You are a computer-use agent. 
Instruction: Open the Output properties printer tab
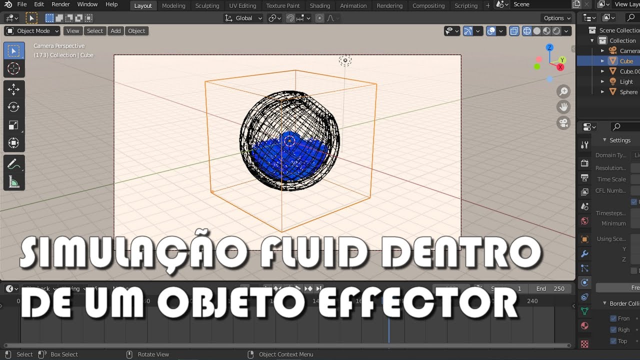point(584,177)
